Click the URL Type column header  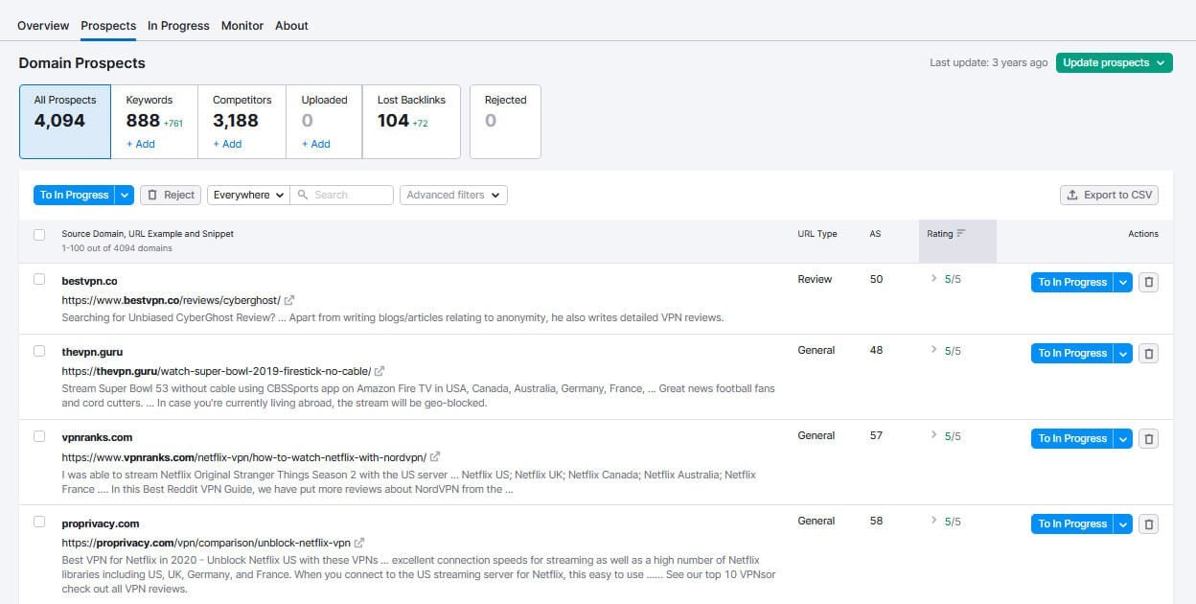(817, 234)
